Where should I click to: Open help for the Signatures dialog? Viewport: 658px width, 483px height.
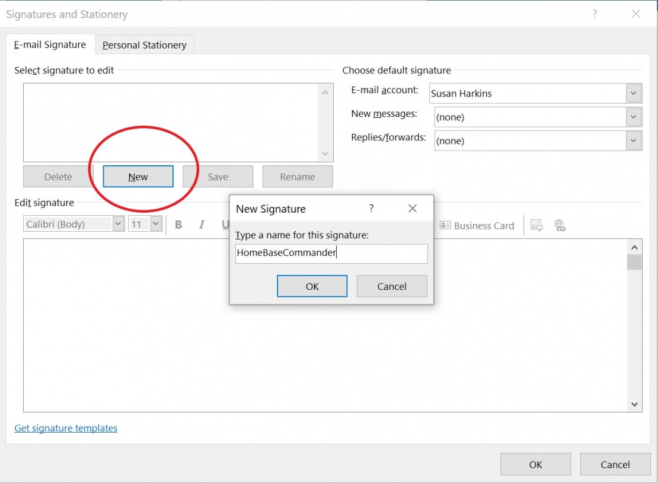[x=595, y=14]
